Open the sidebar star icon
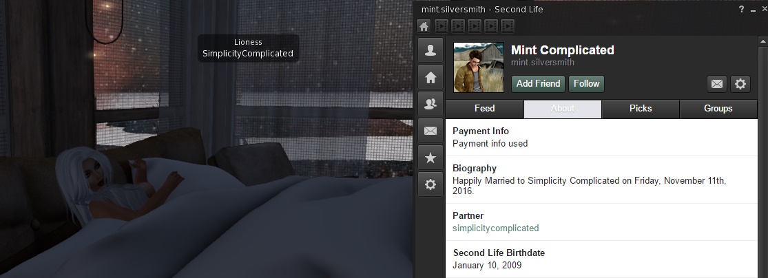 (x=430, y=158)
